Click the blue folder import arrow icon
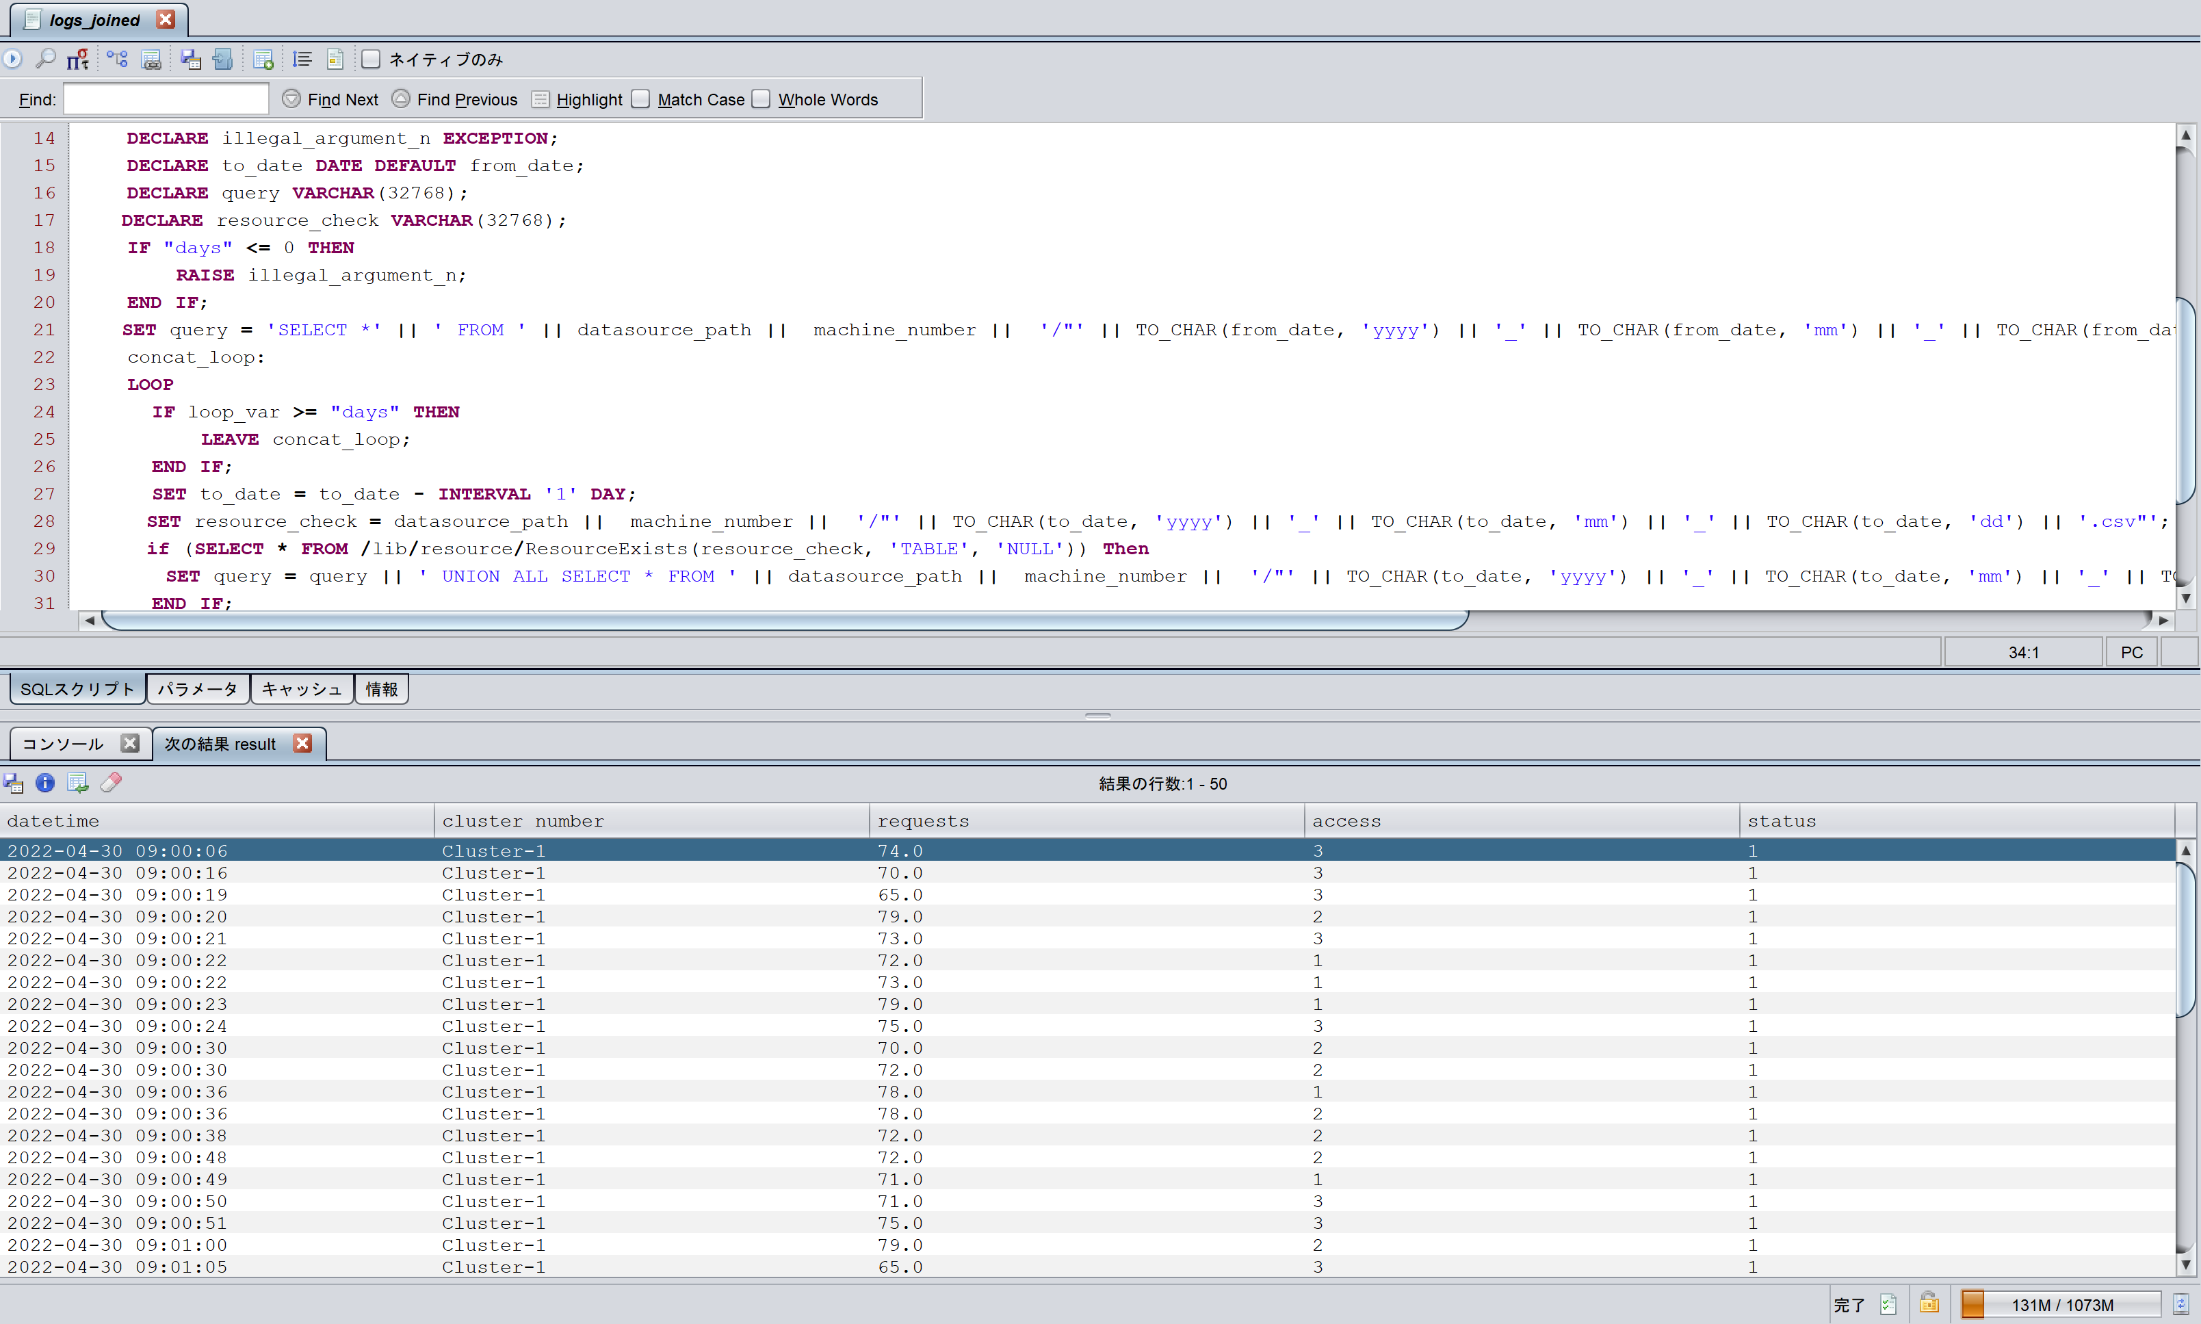 tap(223, 59)
